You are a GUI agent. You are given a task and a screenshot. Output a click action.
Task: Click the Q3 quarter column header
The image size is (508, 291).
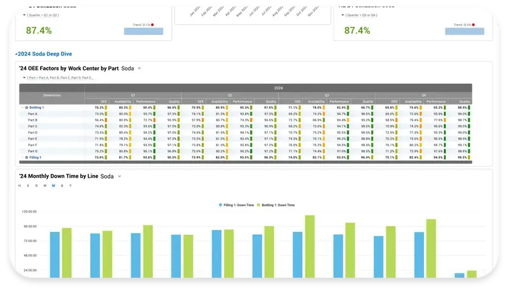pos(327,95)
